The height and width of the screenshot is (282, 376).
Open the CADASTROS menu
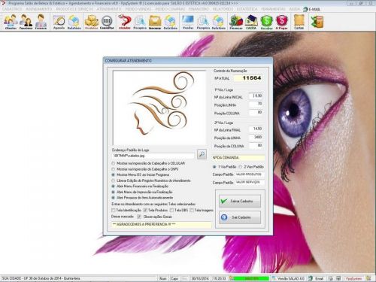[12, 9]
